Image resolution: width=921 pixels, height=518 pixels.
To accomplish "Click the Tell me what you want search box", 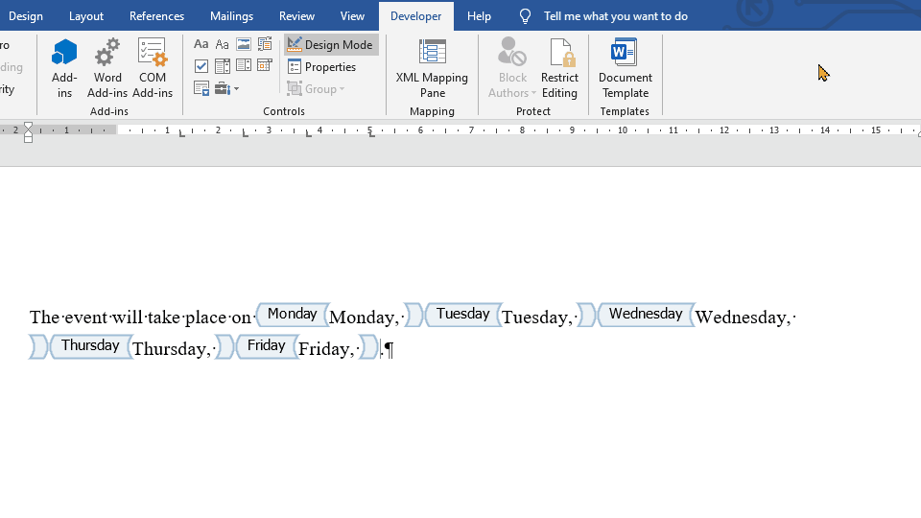I will click(x=616, y=16).
